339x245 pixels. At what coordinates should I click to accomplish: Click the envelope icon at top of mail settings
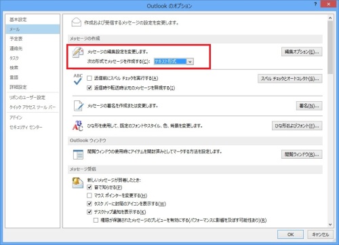coord(76,22)
